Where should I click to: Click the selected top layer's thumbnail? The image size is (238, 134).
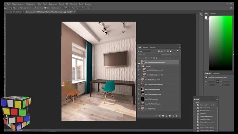pos(142,62)
